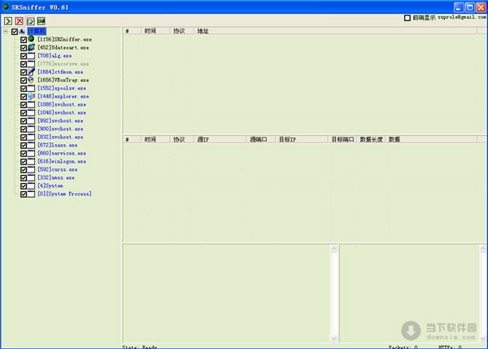Click the spoolsv.exe window icon
This screenshot has width=488, height=349.
(x=31, y=89)
